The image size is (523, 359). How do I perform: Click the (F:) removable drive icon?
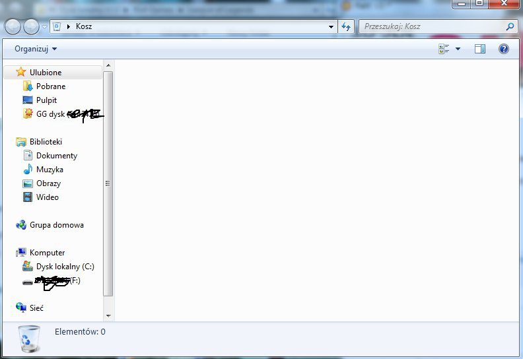pyautogui.click(x=28, y=282)
